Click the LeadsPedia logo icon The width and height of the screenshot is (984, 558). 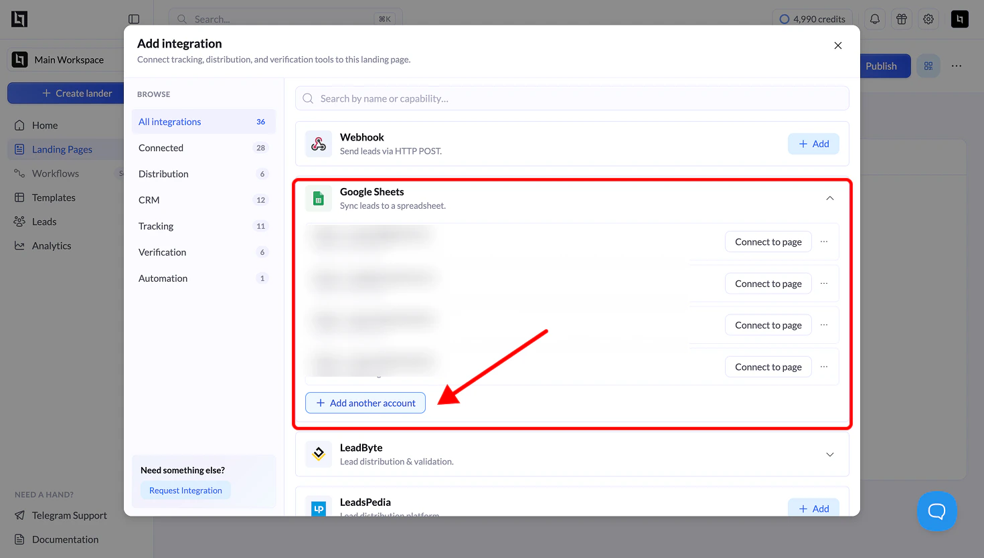coord(319,507)
